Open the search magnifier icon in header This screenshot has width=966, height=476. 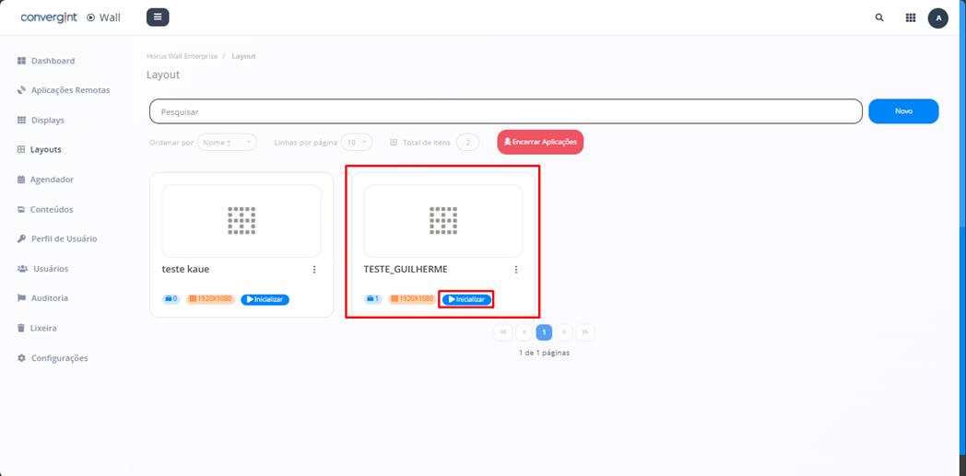879,17
